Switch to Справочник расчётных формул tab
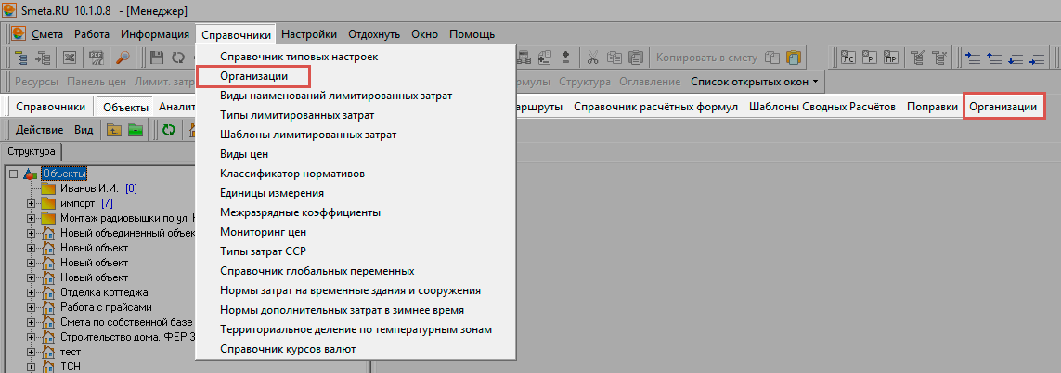The image size is (1061, 373). point(655,107)
